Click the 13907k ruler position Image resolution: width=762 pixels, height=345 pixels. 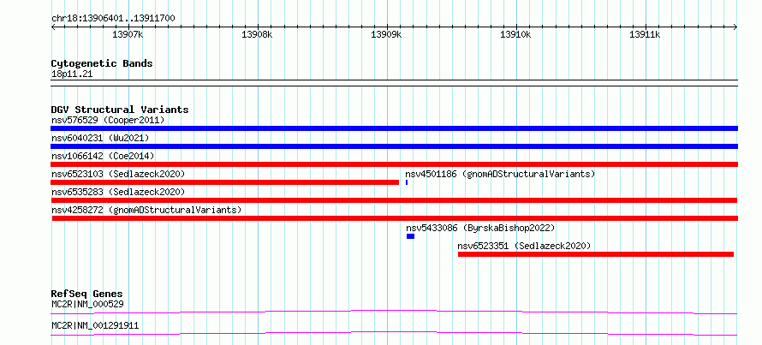(x=128, y=34)
